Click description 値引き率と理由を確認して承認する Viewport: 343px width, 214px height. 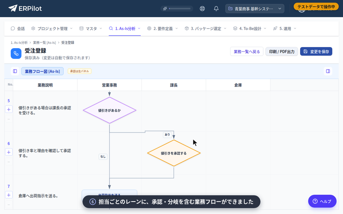pyautogui.click(x=45, y=153)
